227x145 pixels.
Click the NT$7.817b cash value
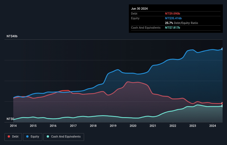point(173,28)
